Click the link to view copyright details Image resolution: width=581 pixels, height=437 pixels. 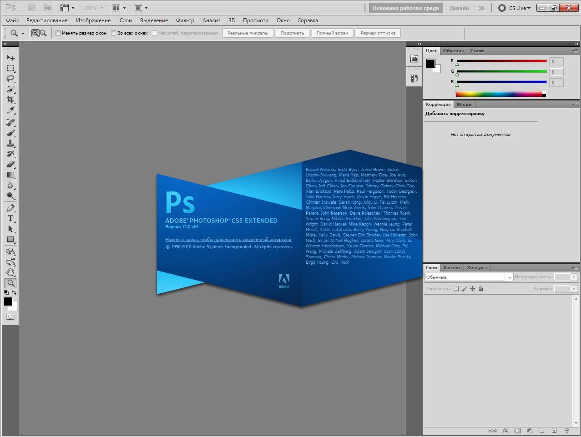(x=228, y=239)
